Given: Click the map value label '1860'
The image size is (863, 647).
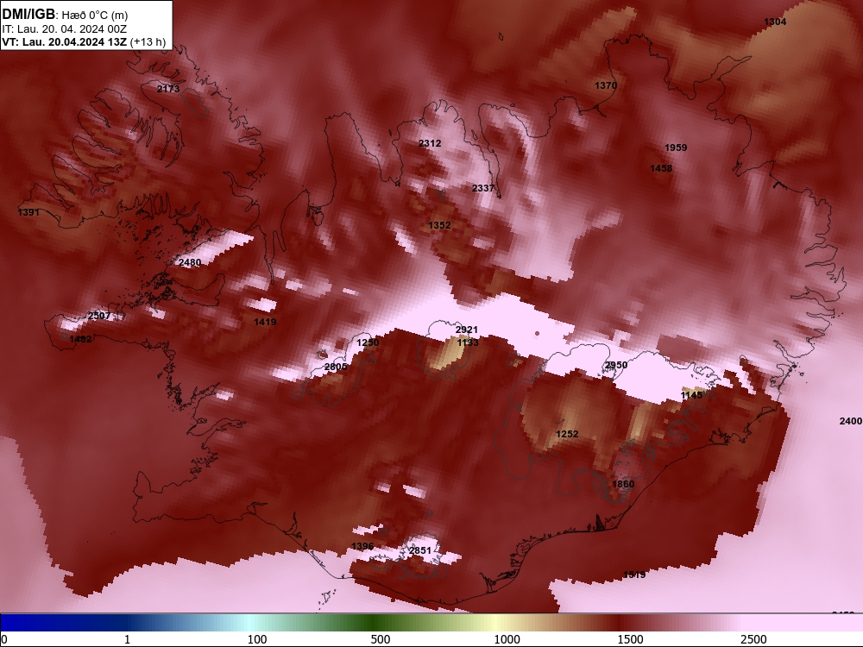Looking at the screenshot, I should point(623,484).
